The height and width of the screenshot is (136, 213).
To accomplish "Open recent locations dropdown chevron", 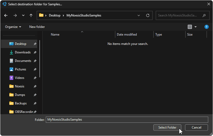I will click(x=23, y=15).
